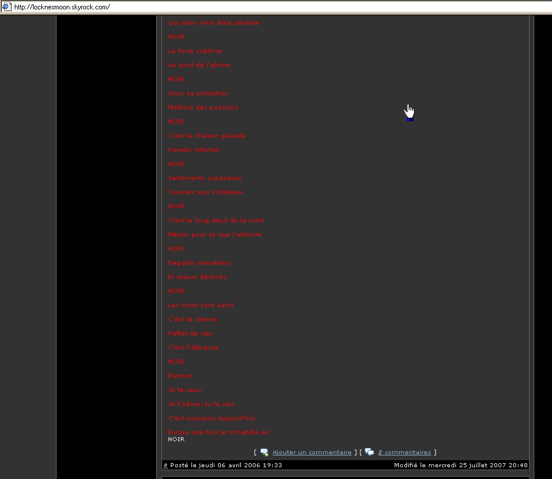Viewport: 552px width, 479px height.
Task: Click the comments speech bubbles icon
Action: pos(369,453)
